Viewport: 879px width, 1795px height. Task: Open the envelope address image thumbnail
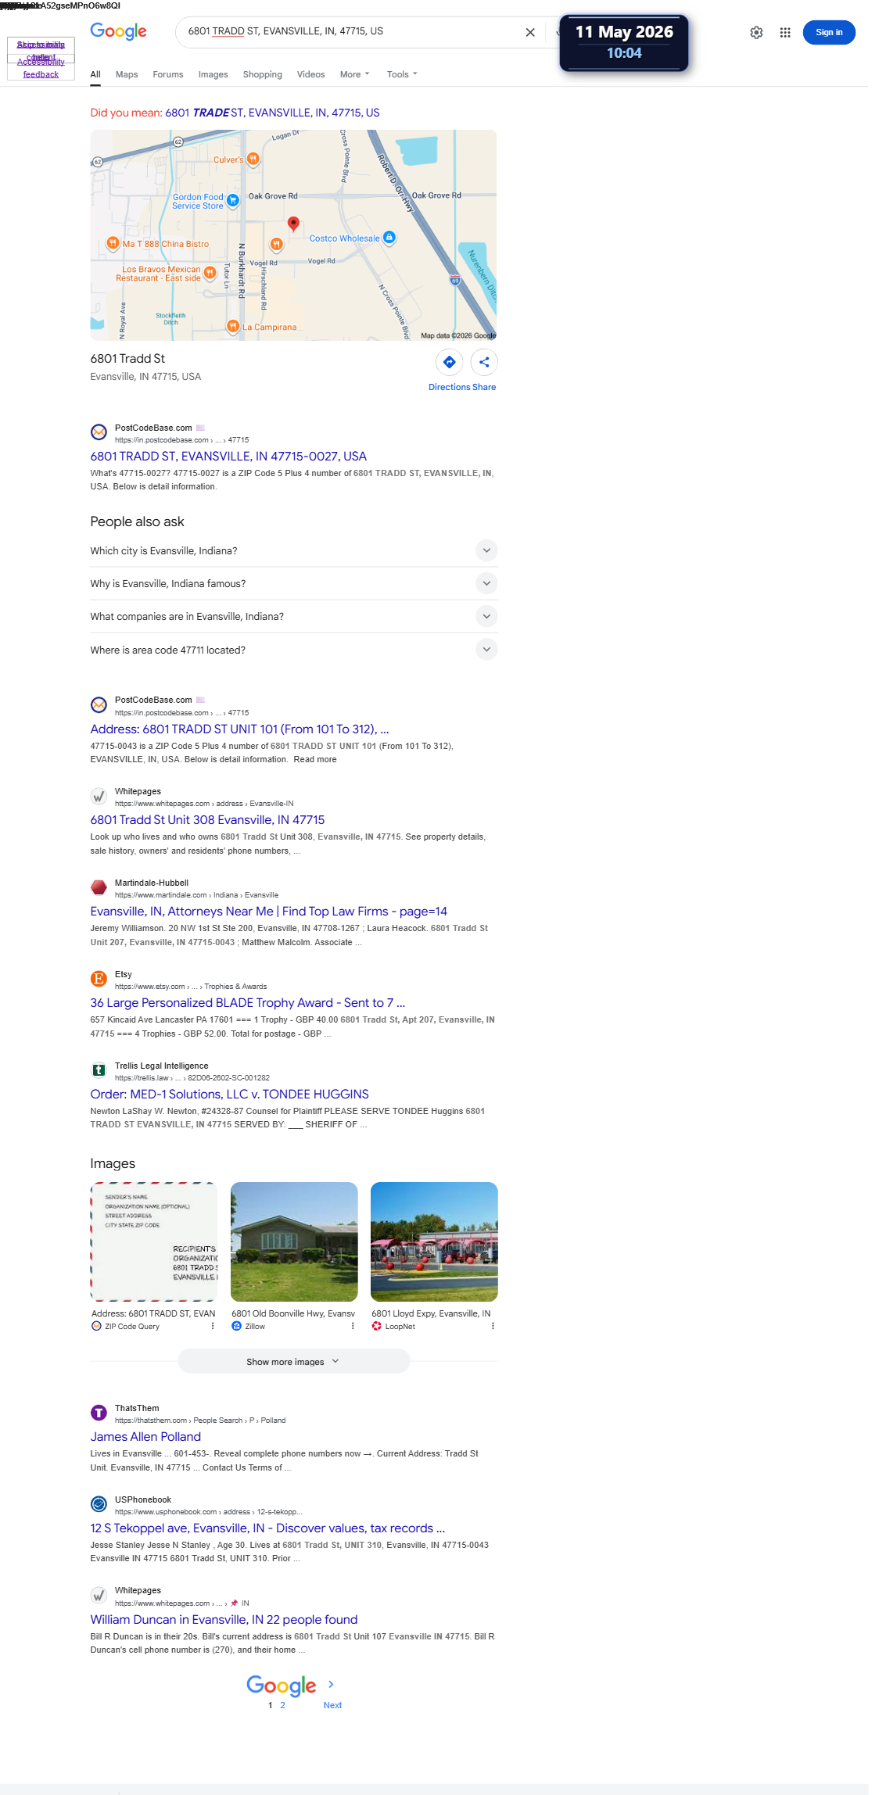point(154,1241)
